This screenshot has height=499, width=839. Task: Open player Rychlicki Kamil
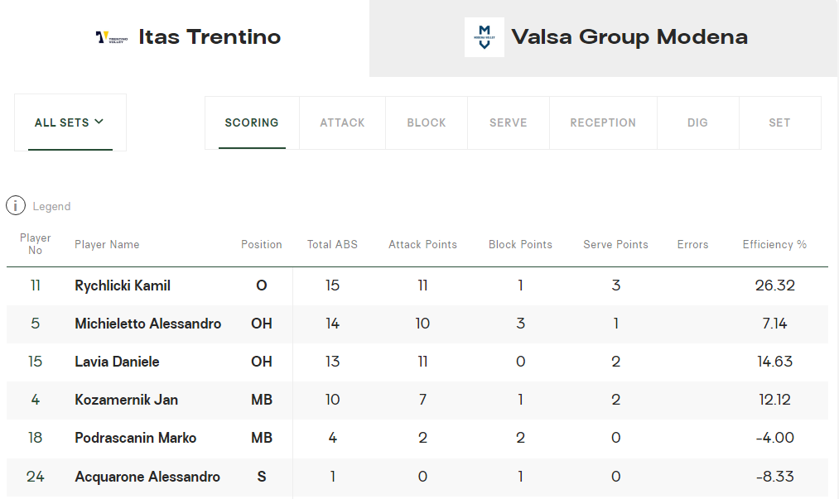123,285
